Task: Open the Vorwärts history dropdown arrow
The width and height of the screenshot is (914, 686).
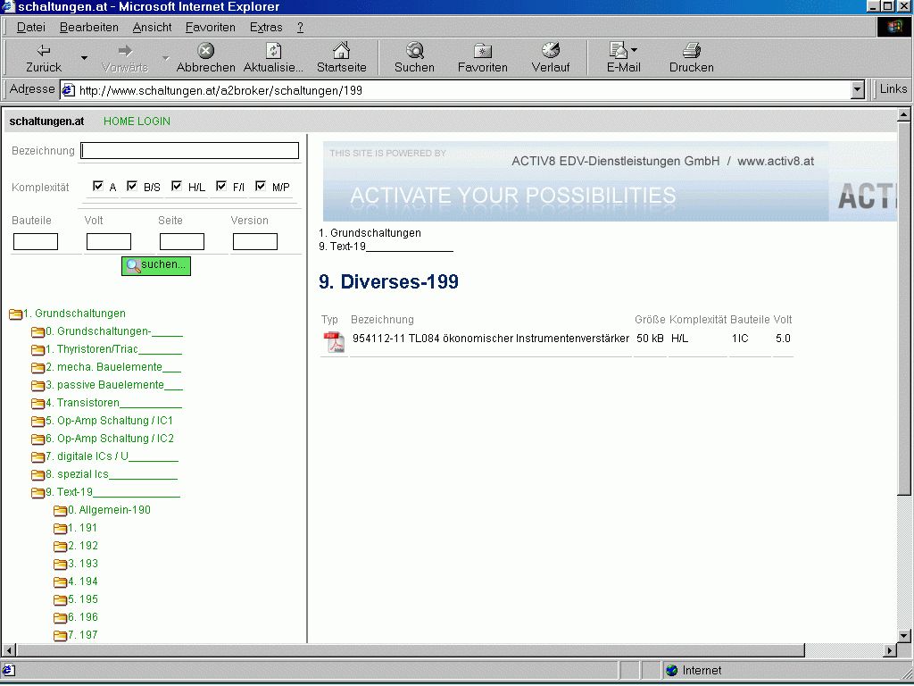Action: pyautogui.click(x=165, y=58)
